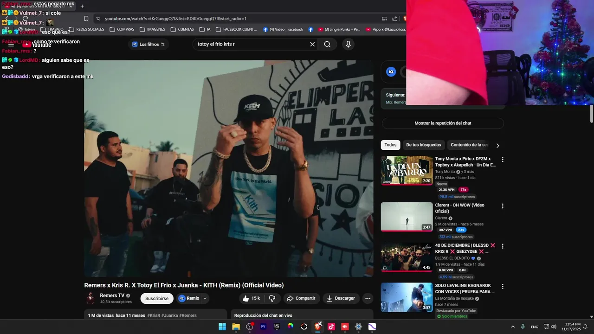Open the Clarent OH WOW video thumbnail

tap(407, 217)
